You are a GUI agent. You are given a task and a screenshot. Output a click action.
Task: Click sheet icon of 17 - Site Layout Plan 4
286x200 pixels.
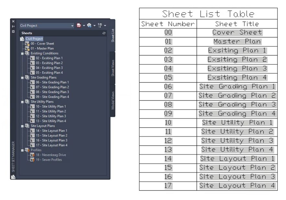[32, 145]
